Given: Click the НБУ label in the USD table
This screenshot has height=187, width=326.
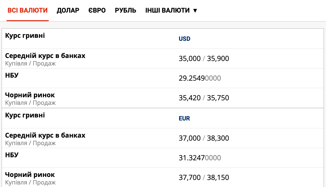Looking at the screenshot, I should [12, 75].
